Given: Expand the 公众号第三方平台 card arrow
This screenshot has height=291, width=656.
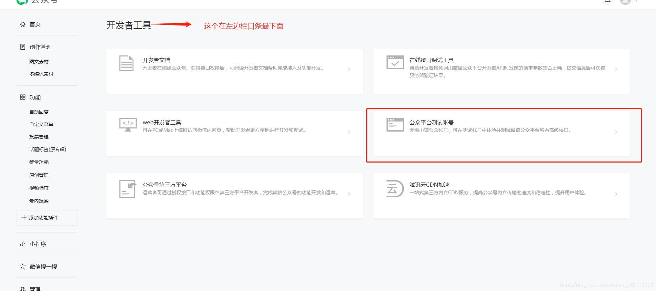Looking at the screenshot, I should click(349, 194).
